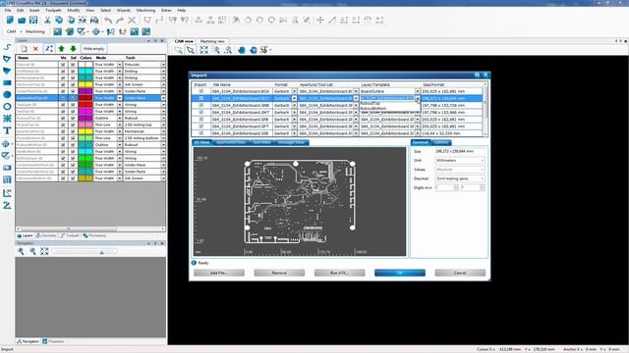Select the open polygon drawing tool
629x353 pixels.
click(x=7, y=59)
